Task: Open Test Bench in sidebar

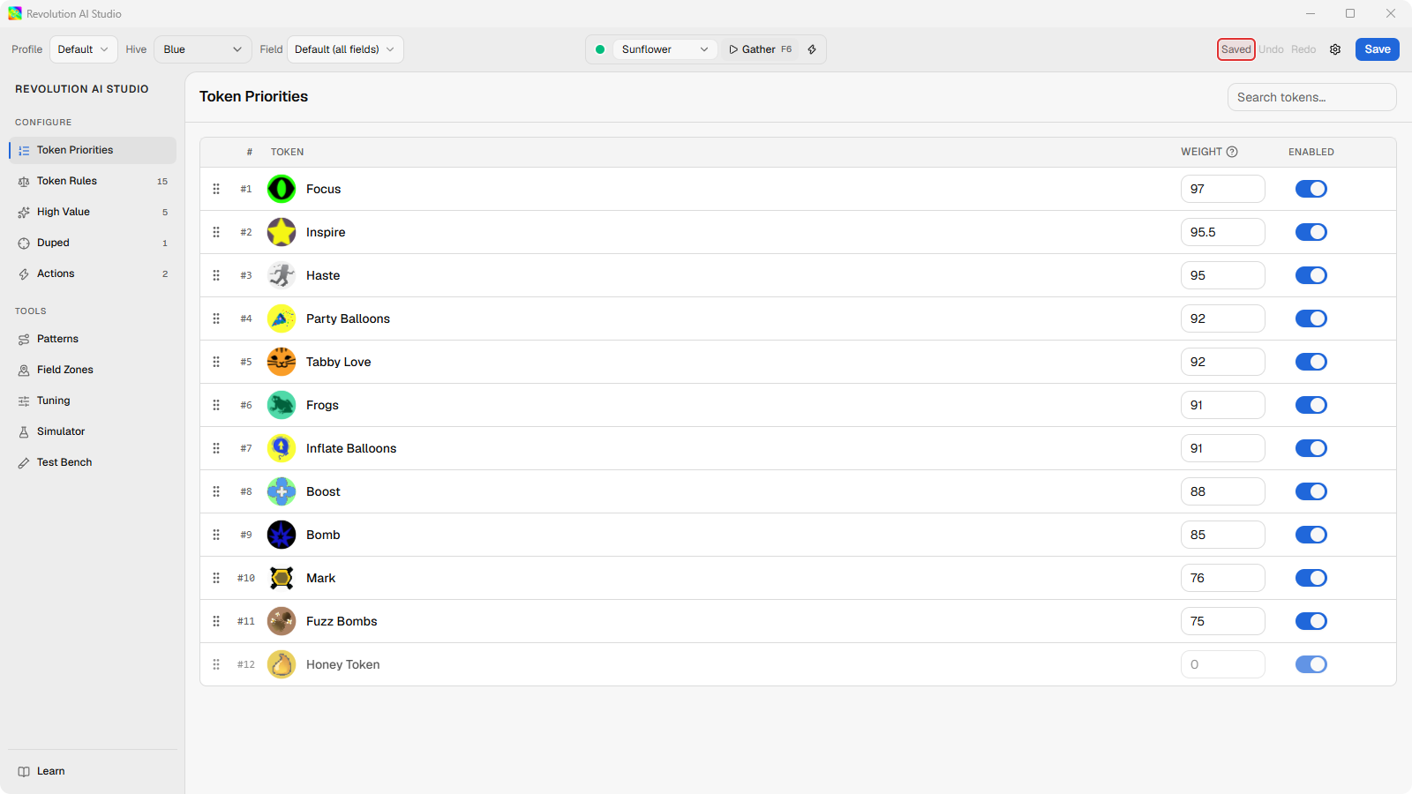Action: point(93,462)
